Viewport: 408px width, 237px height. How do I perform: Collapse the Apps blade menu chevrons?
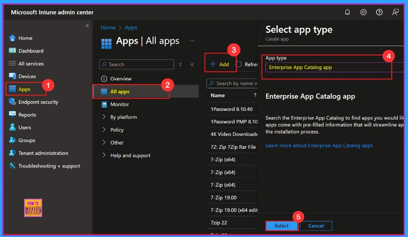click(192, 64)
